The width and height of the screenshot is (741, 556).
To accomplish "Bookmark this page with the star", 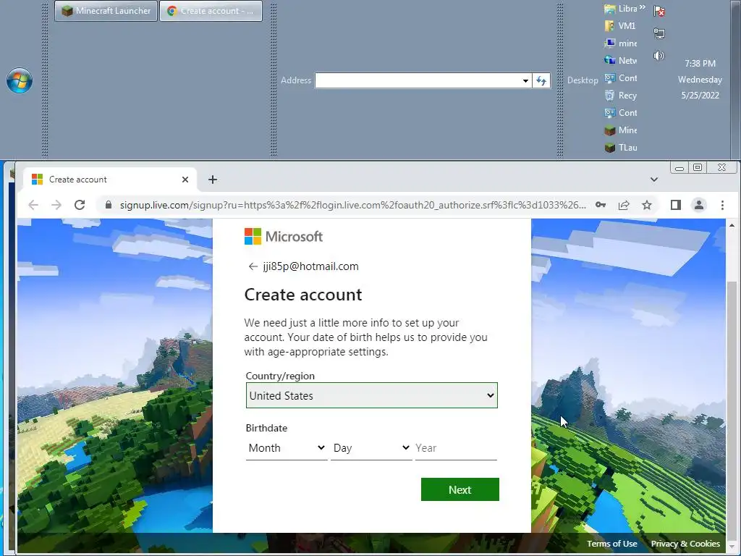I will click(x=647, y=205).
